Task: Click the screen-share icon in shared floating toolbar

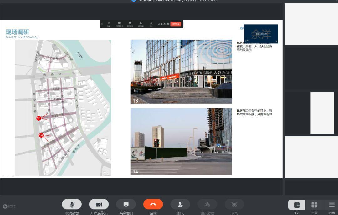Action: (x=130, y=24)
